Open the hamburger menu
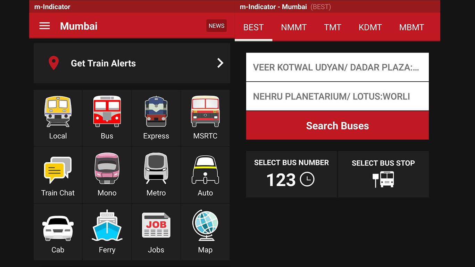The image size is (475, 267). [44, 26]
